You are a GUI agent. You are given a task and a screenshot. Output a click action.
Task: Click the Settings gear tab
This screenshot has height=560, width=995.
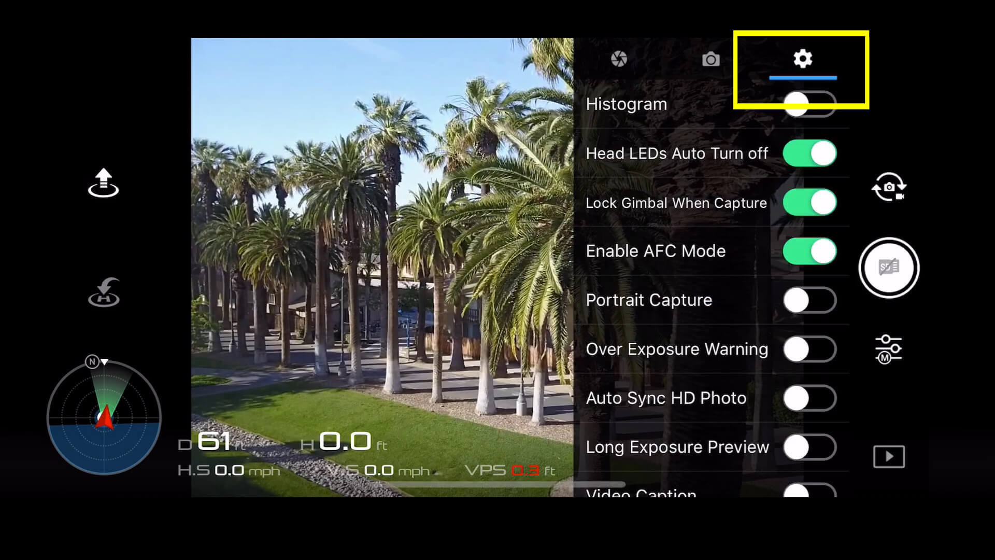click(803, 59)
